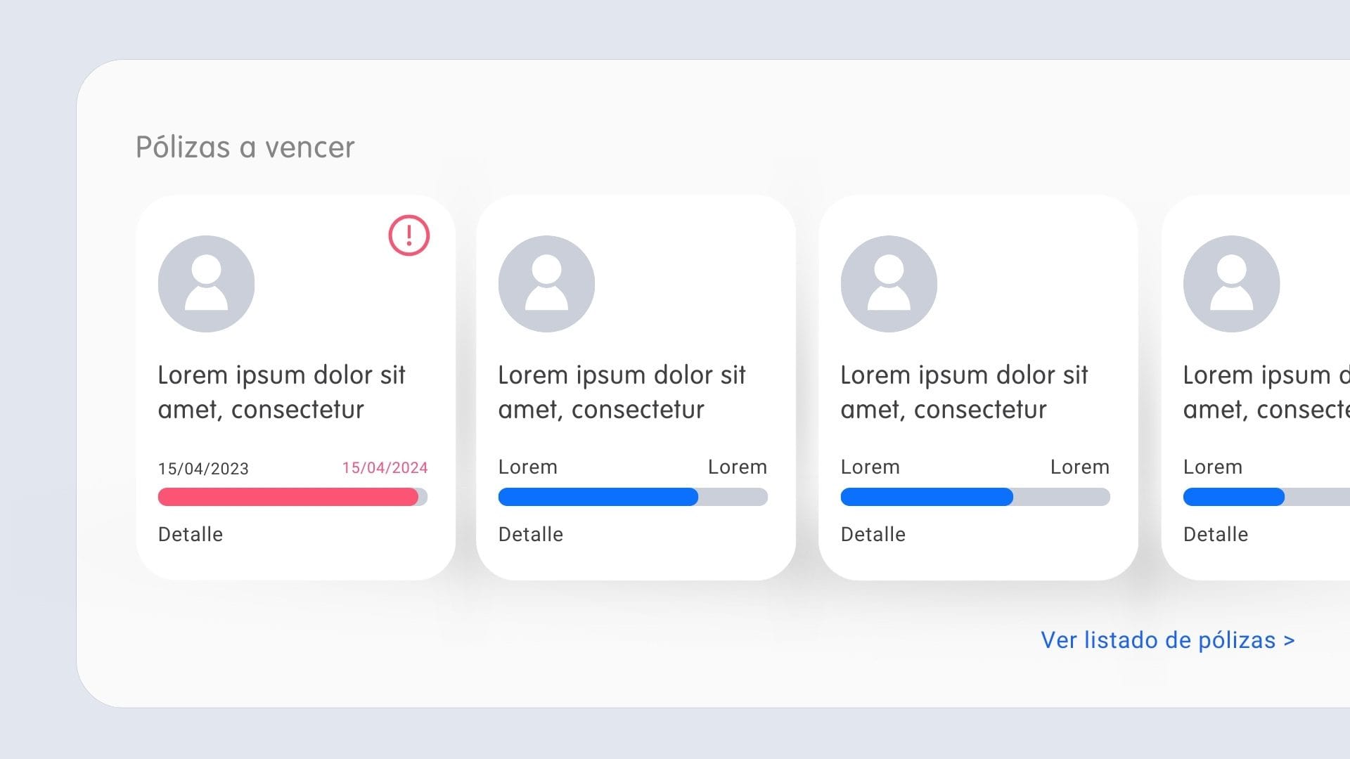1350x759 pixels.
Task: Click the red progress bar on first card
Action: pyautogui.click(x=292, y=497)
